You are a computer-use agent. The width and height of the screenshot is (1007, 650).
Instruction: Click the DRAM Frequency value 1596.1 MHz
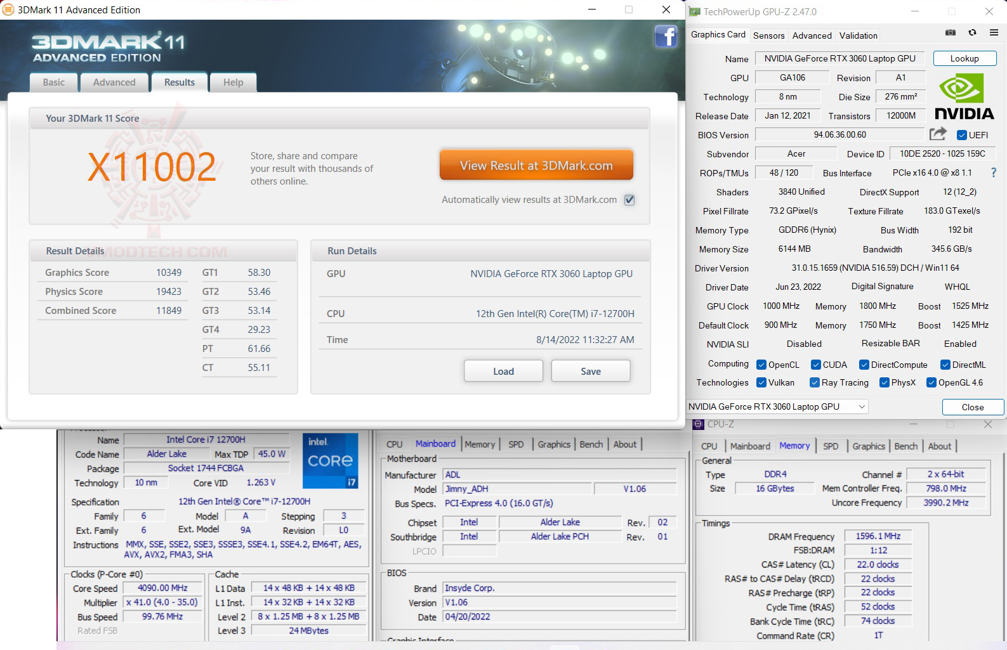(x=878, y=536)
